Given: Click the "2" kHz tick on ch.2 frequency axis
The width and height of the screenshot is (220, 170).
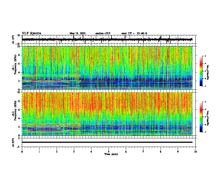Looking at the screenshot, I should 19,127.
